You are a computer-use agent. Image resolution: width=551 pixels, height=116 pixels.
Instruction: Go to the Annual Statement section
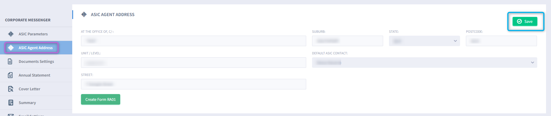pos(36,75)
